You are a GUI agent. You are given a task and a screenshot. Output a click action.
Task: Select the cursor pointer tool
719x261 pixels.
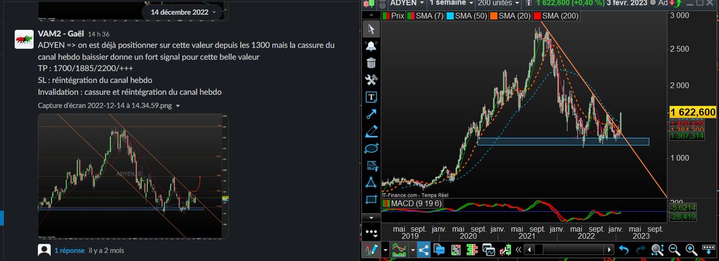click(371, 29)
